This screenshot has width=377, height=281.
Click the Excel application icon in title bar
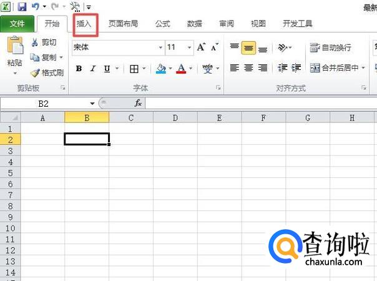tap(6, 6)
